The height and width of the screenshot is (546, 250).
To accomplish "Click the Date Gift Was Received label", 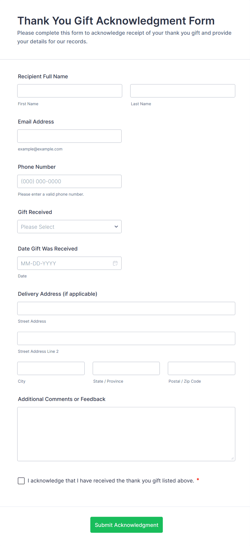I will (48, 249).
